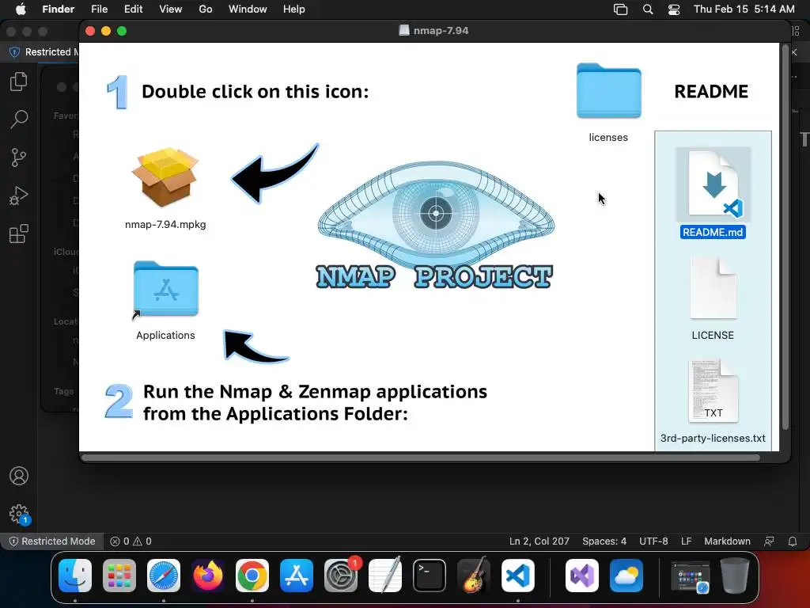810x608 pixels.
Task: Launch Firefox from the Dock
Action: [208, 575]
